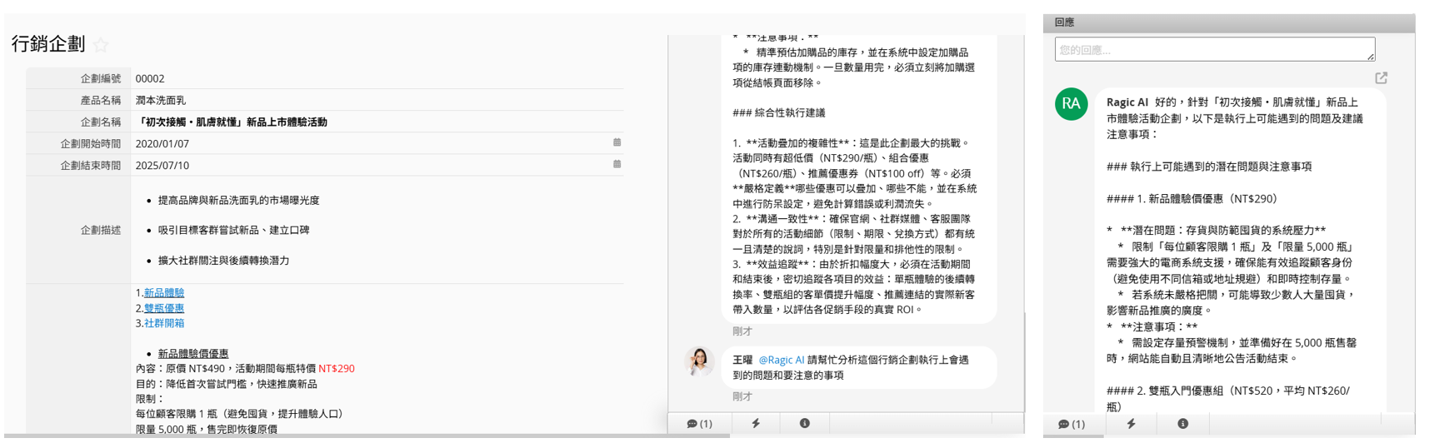Viewport: 1429px width, 448px height.
Task: Click the info icon under Ragic AI reply panel
Action: pos(1182,424)
